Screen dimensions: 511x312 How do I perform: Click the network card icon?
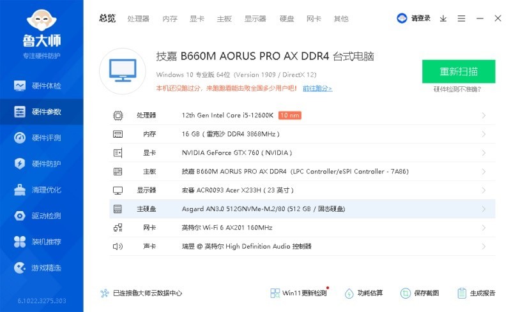click(118, 228)
